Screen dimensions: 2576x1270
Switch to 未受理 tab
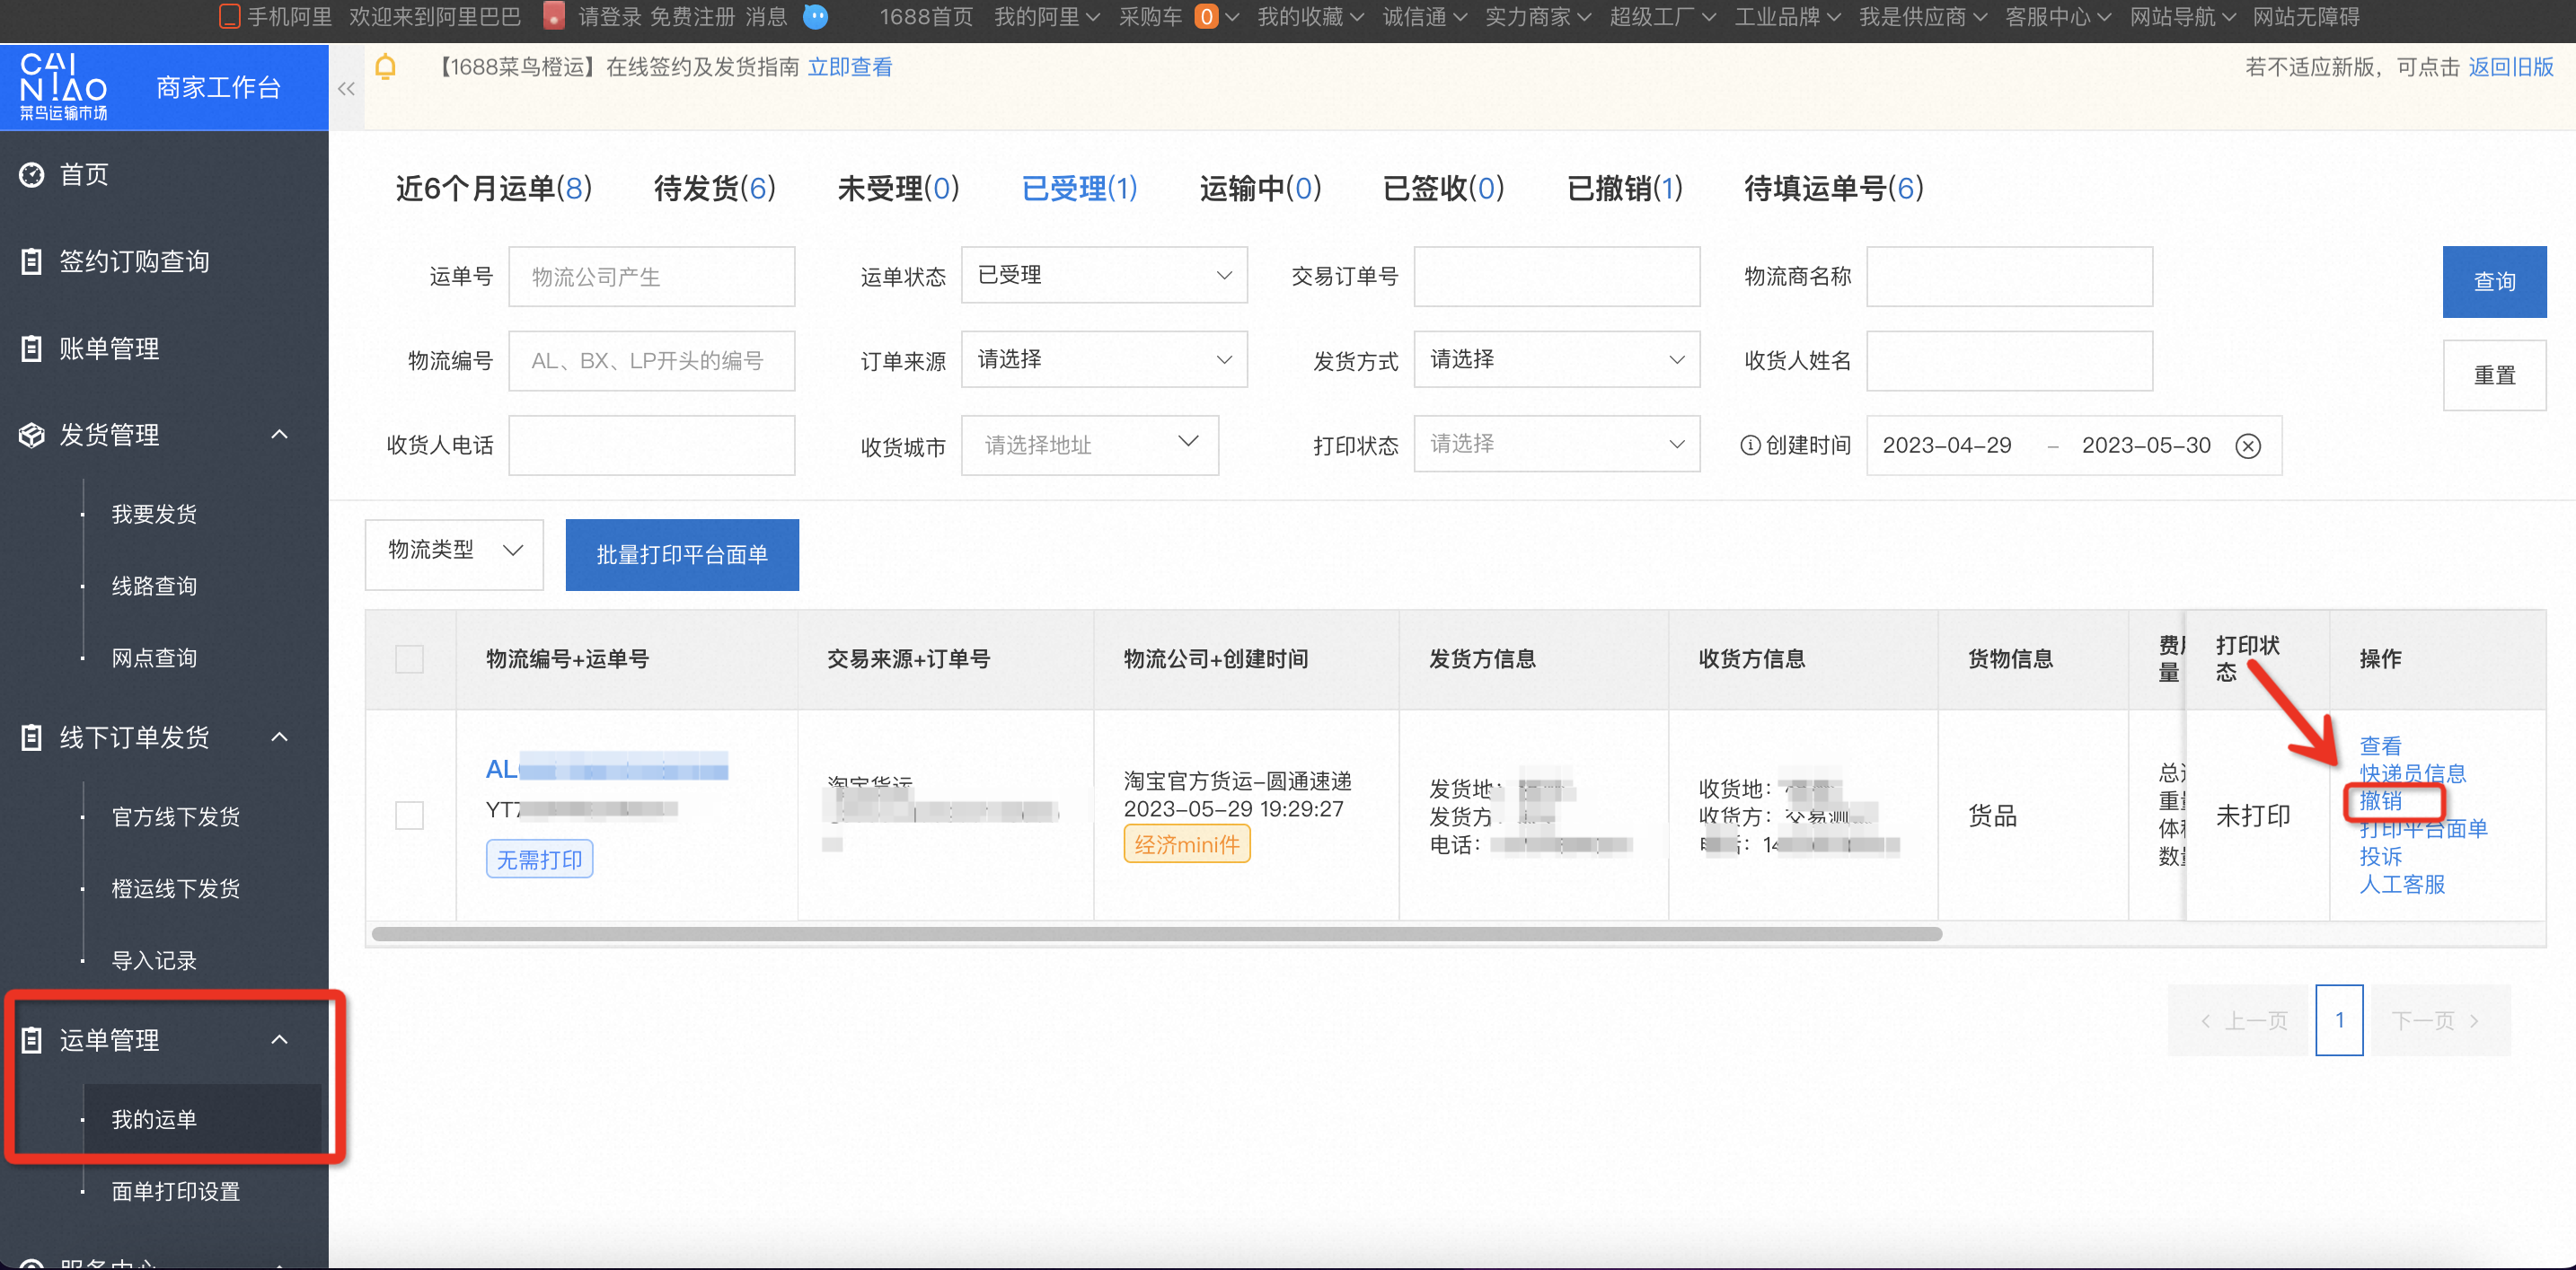pyautogui.click(x=898, y=188)
